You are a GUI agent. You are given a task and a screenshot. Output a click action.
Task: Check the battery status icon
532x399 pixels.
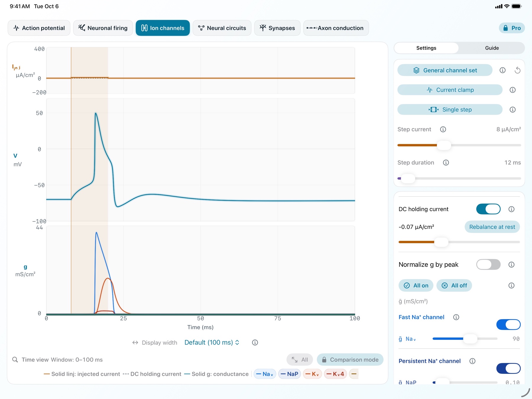[517, 6]
